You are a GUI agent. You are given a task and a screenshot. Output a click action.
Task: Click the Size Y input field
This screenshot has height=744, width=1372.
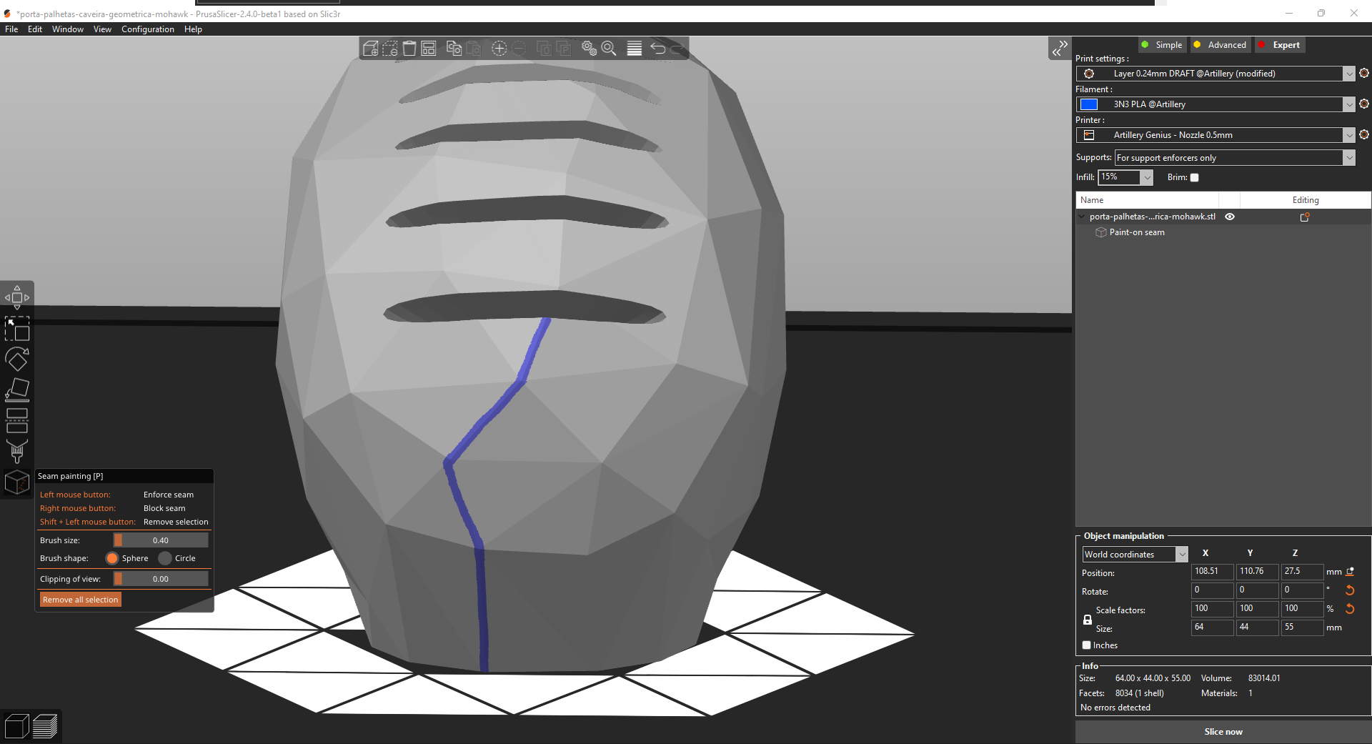coord(1257,628)
